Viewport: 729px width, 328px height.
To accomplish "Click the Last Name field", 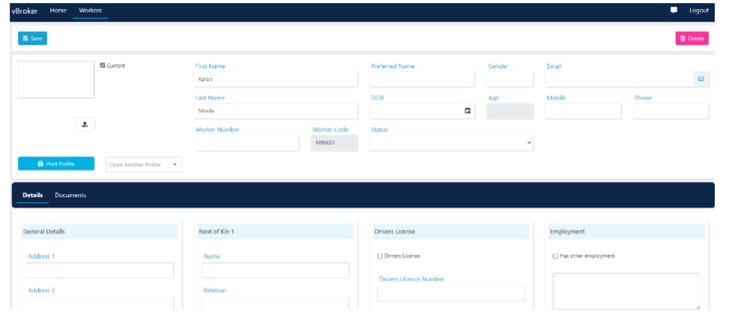I will point(276,111).
